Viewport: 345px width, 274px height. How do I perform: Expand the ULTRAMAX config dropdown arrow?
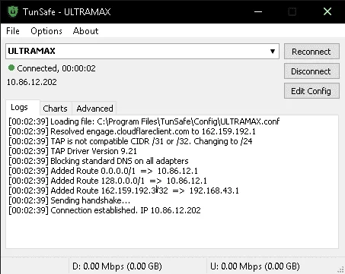point(273,52)
